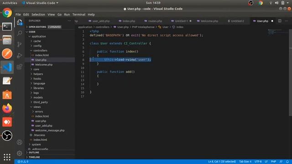Screen dimensions: 292x164
Task: Click the editor minimap preview
Action: click(x=278, y=31)
